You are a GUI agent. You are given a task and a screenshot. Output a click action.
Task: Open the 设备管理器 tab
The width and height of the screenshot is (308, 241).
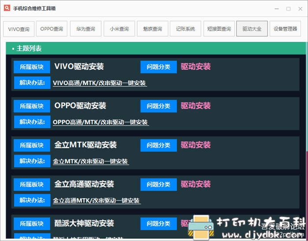click(285, 29)
